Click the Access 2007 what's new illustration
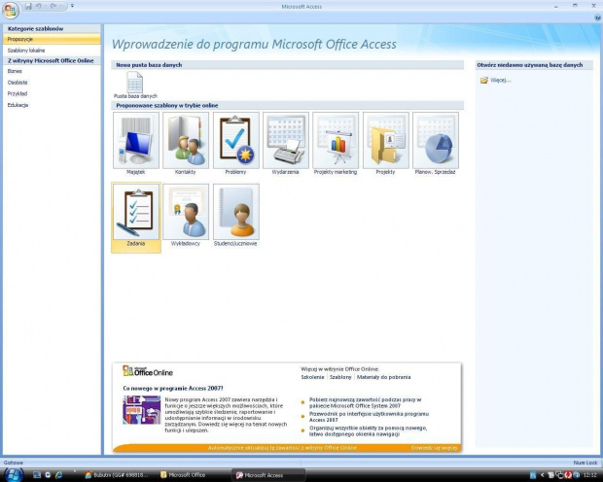 pos(142,410)
